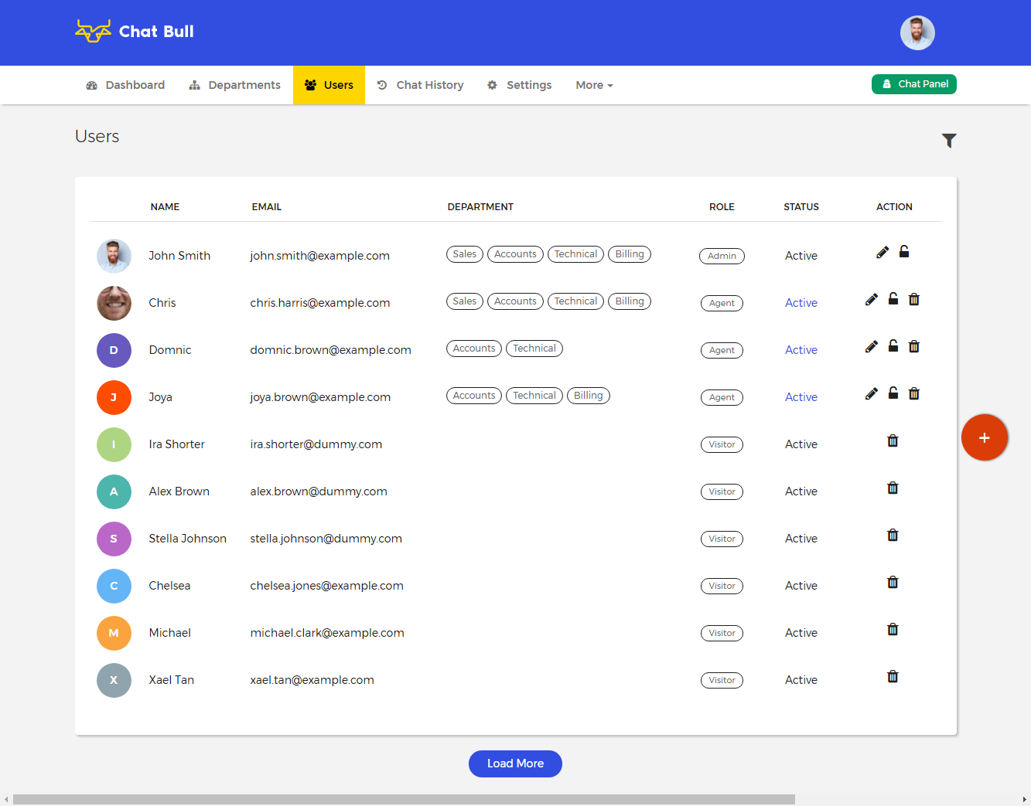Click Joya's Billing department tag

(589, 396)
